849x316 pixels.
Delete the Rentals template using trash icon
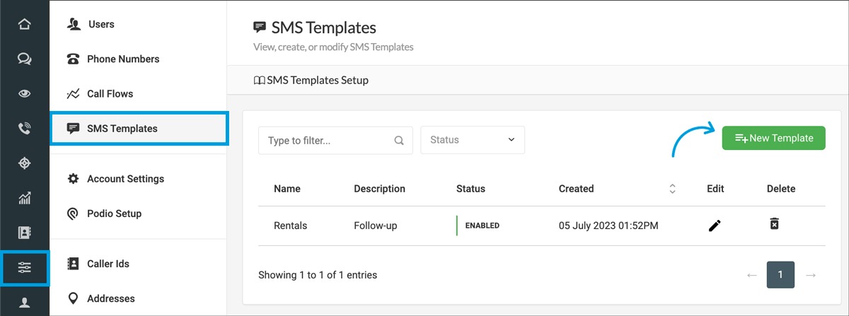[x=775, y=224]
